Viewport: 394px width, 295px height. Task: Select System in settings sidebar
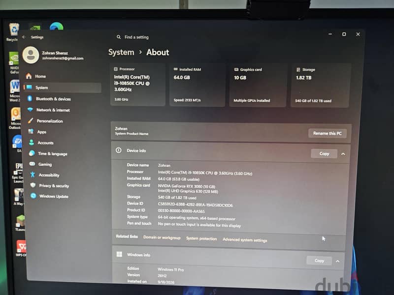pos(63,88)
